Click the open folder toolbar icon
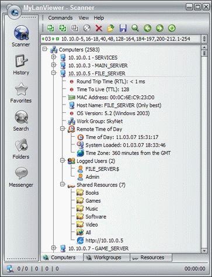 (x=111, y=28)
